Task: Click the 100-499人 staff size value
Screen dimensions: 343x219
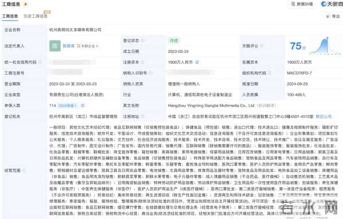Action: click(296, 95)
